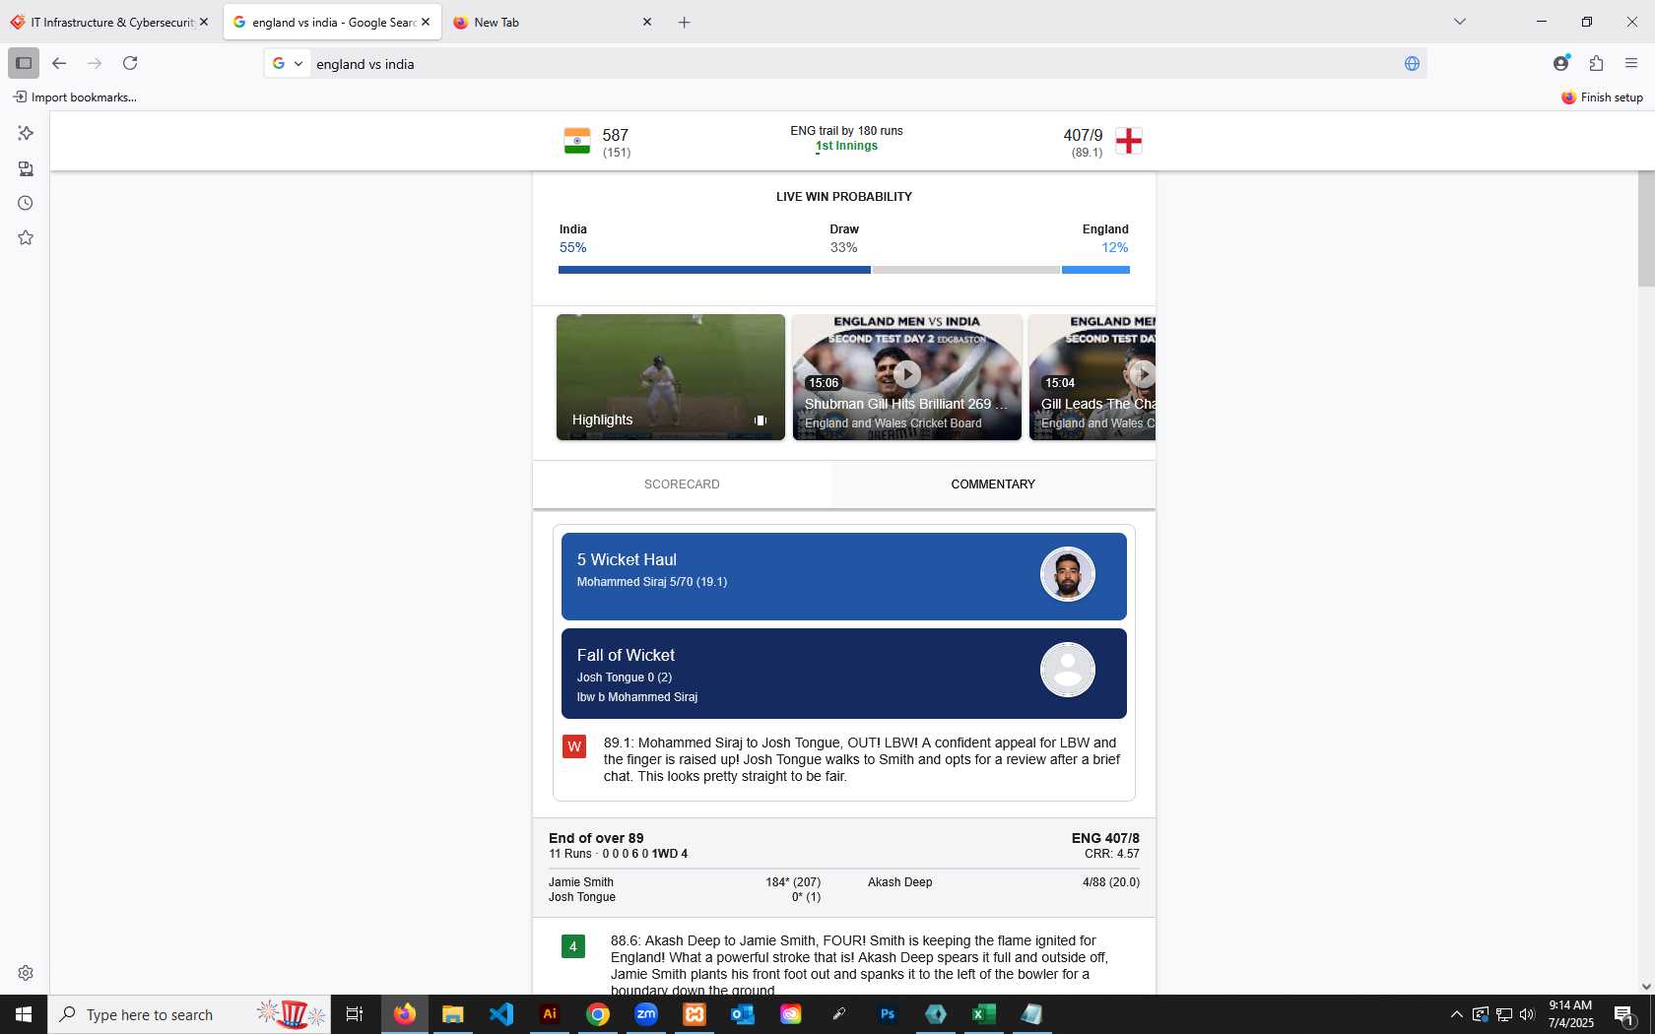Close the IT Infrastructure & Cybersecurity tab

click(204, 22)
